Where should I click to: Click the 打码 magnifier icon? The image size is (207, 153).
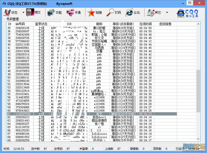[x=110, y=12]
